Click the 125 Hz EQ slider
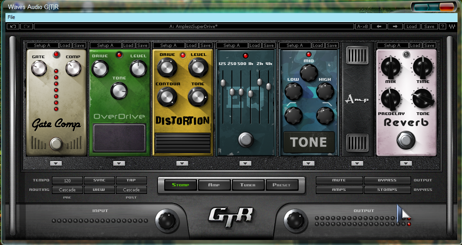The width and height of the screenshot is (462, 245). pos(223,83)
